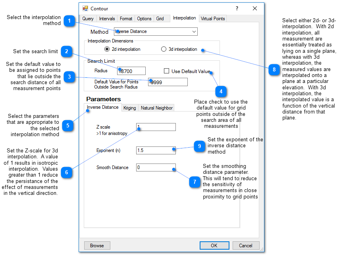This screenshot has width=339, height=256.
Task: Click the help question mark button
Action: pos(237,8)
